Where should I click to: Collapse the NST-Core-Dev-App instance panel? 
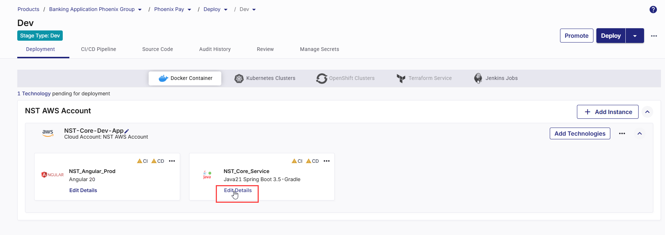(x=639, y=133)
